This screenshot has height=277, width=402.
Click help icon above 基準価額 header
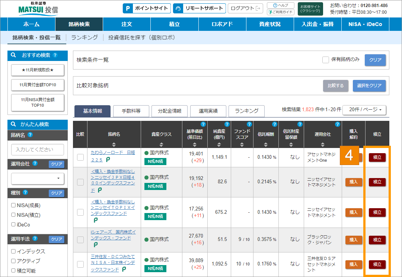[x=203, y=124]
